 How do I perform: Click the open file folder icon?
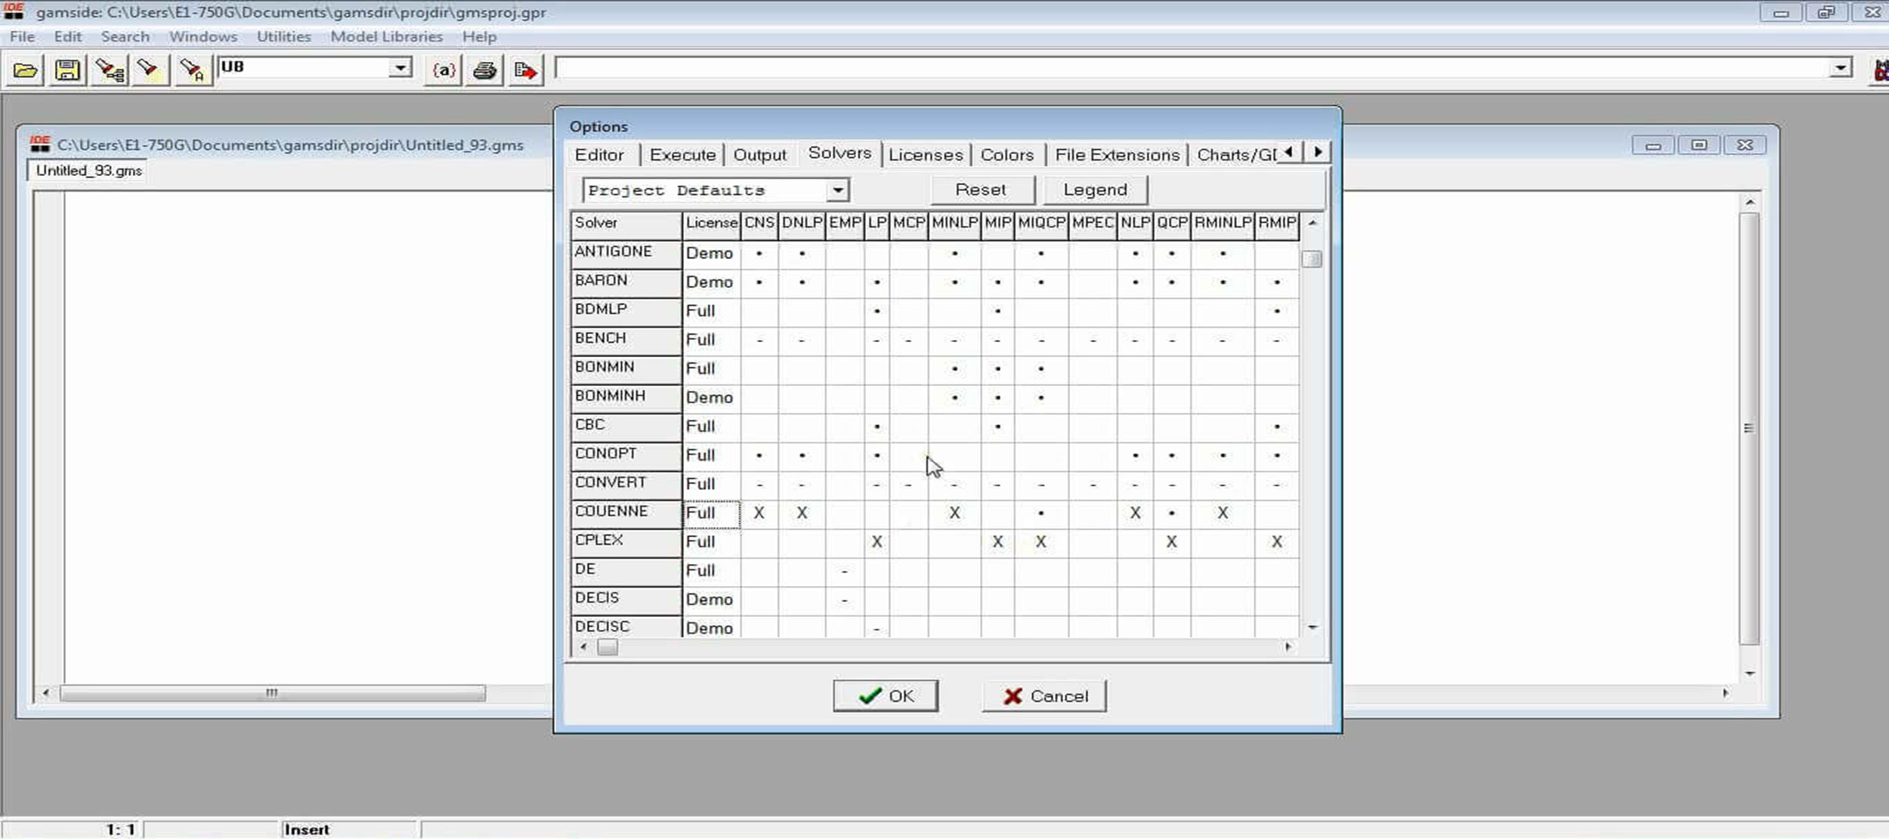pos(25,70)
